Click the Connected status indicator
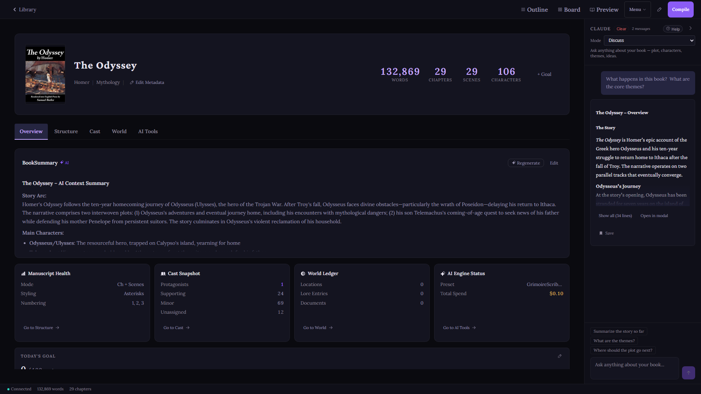The height and width of the screenshot is (394, 701). pyautogui.click(x=19, y=389)
